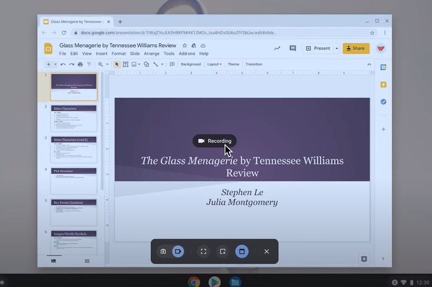The height and width of the screenshot is (287, 432).
Task: Open the Layout dropdown
Action: [214, 64]
